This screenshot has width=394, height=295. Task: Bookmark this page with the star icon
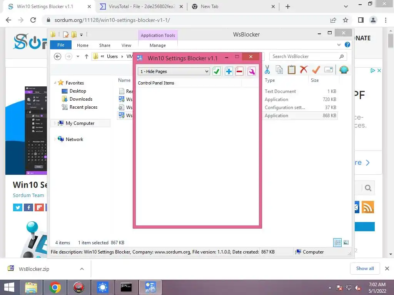click(346, 20)
